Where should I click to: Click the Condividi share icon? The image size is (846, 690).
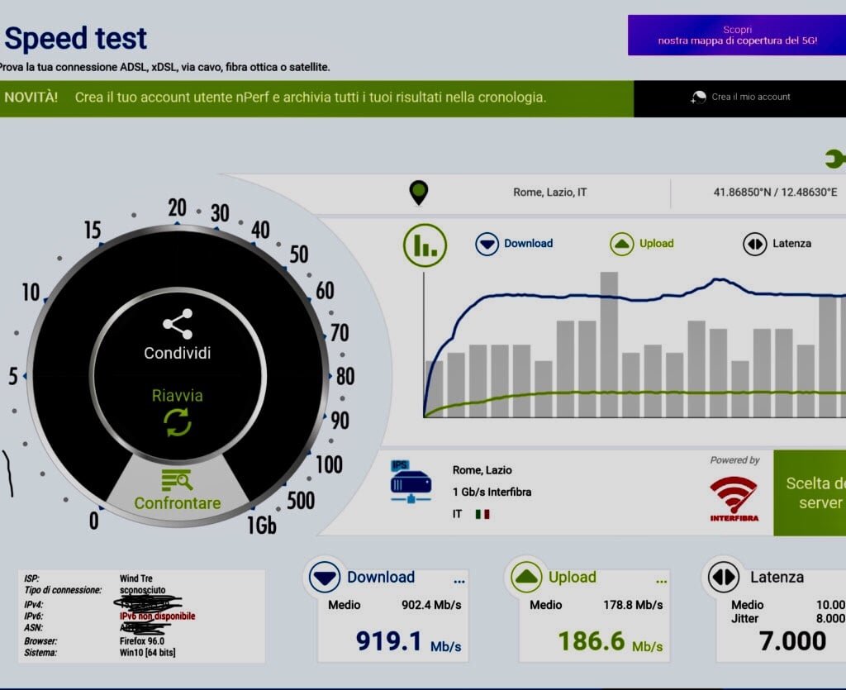178,324
